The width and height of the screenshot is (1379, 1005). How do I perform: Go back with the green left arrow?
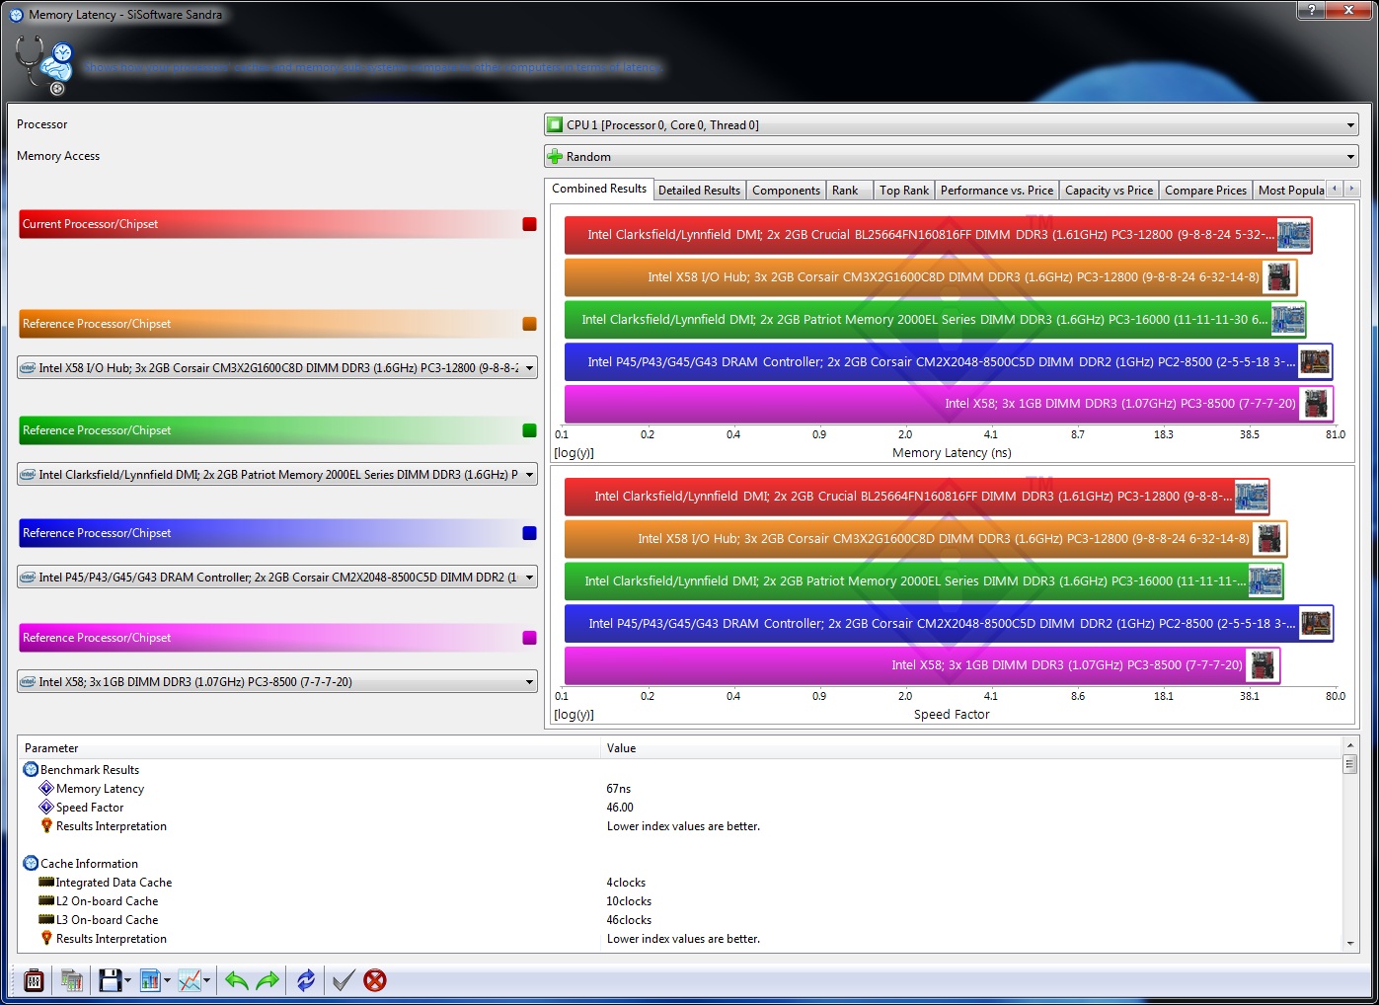pos(237,980)
